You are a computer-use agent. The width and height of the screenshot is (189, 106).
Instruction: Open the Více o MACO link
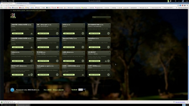coord(48,90)
